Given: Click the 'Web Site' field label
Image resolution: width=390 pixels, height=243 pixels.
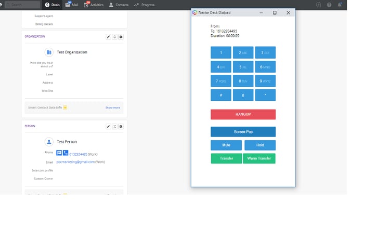Looking at the screenshot, I should 47,91.
